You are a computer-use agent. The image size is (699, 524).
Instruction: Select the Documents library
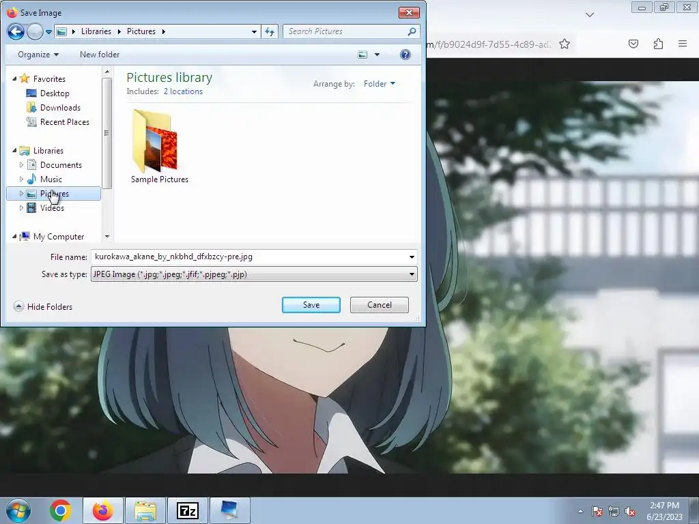pyautogui.click(x=61, y=165)
